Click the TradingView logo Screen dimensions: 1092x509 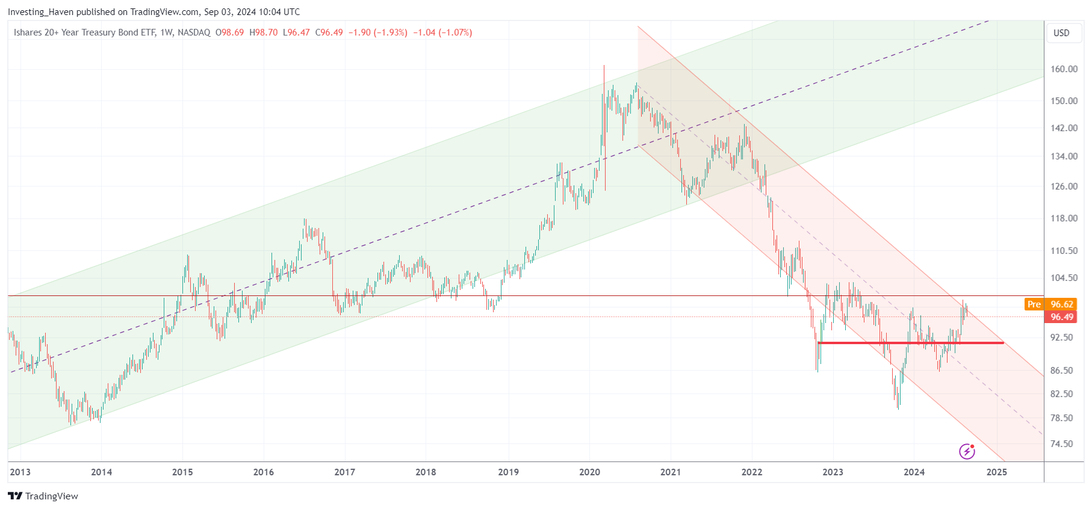tap(43, 496)
